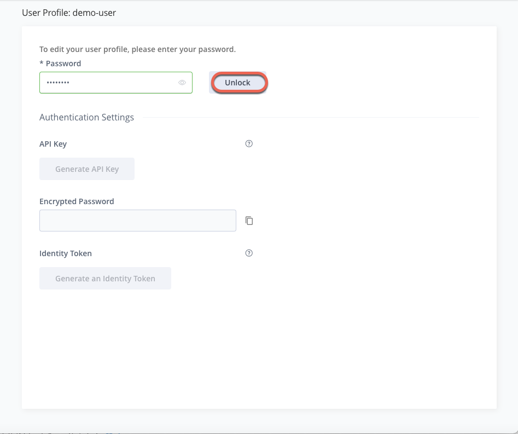The width and height of the screenshot is (518, 434).
Task: Click the '* Password' field label
Action: point(60,63)
